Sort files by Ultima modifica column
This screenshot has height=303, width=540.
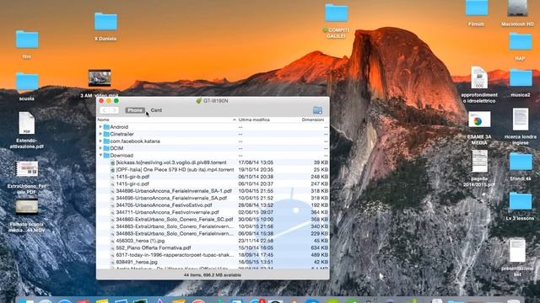pos(254,120)
